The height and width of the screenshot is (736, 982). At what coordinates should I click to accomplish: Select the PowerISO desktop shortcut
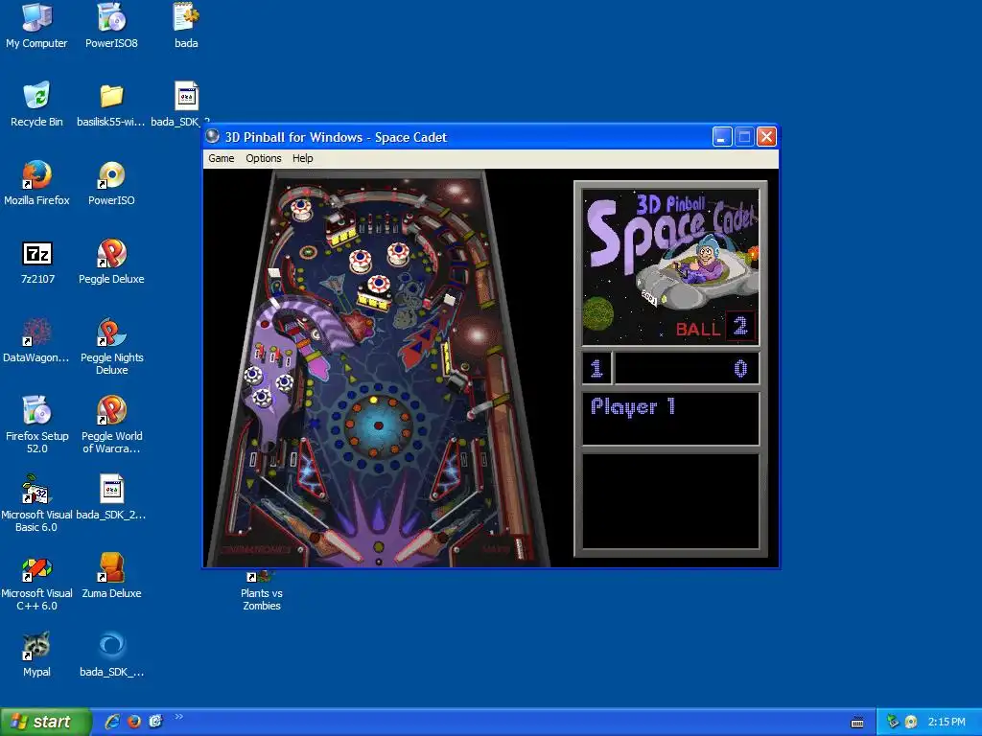pos(111,183)
